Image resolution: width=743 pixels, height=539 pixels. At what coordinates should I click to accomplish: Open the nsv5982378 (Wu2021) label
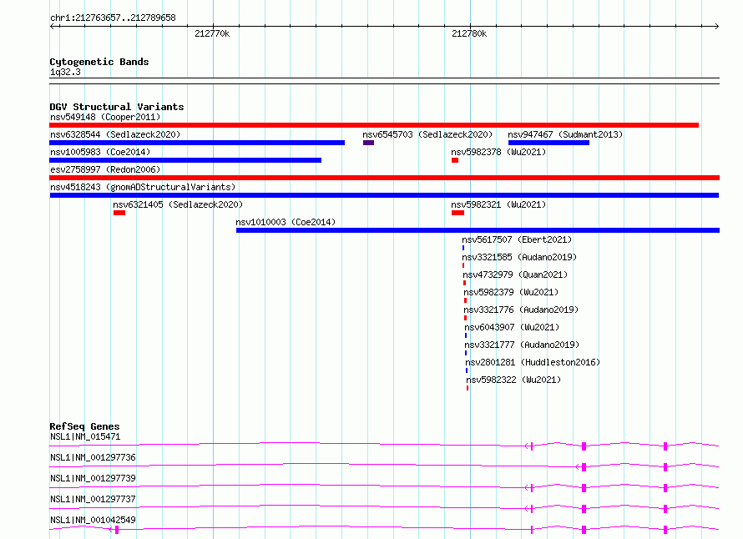[498, 152]
